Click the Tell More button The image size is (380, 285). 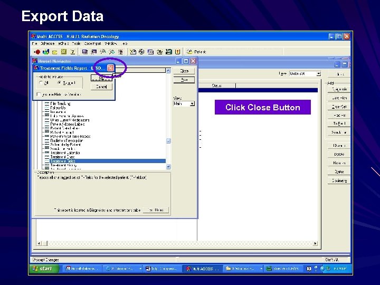(x=156, y=210)
